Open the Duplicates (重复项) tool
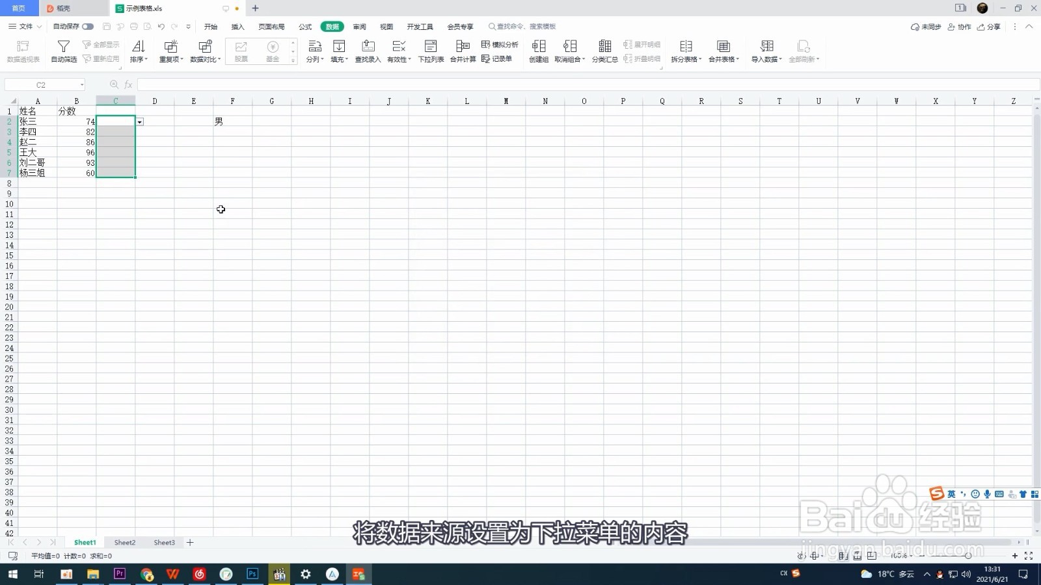This screenshot has height=585, width=1041. [x=171, y=51]
